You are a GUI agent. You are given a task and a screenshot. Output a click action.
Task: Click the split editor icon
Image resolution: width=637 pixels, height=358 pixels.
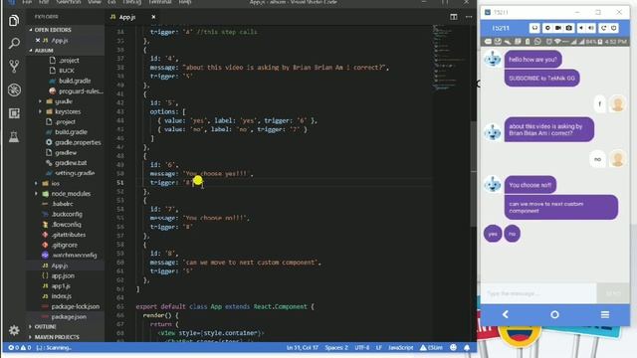click(x=454, y=17)
